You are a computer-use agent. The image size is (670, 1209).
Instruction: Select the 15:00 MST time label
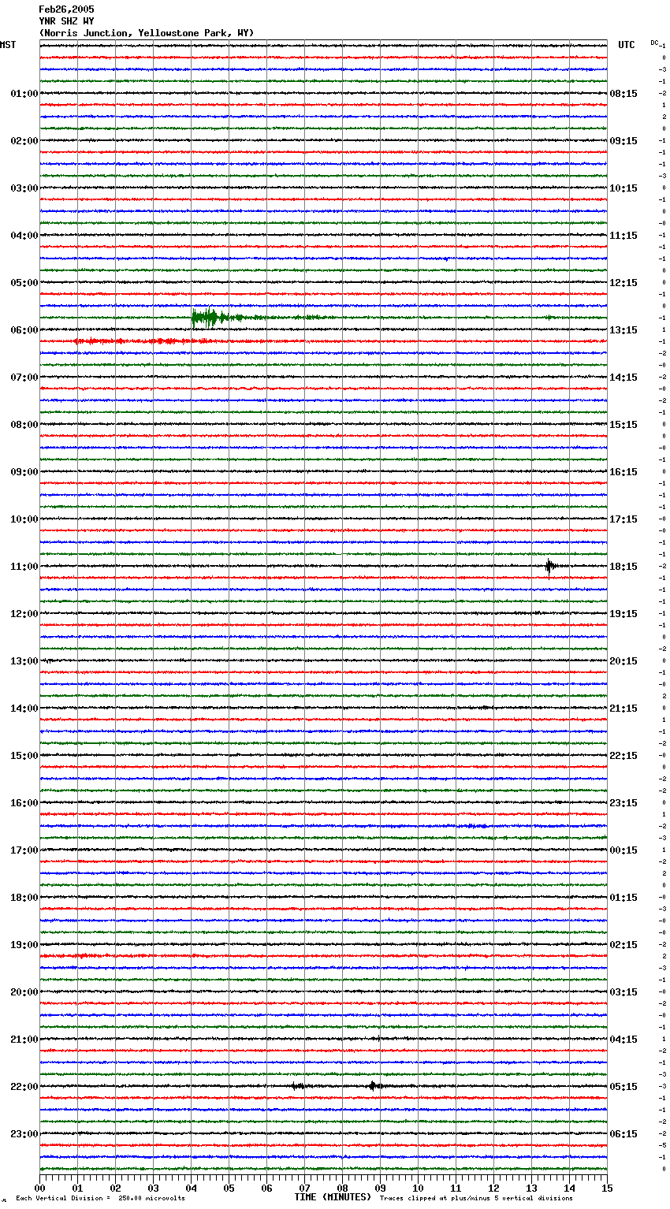pyautogui.click(x=24, y=756)
